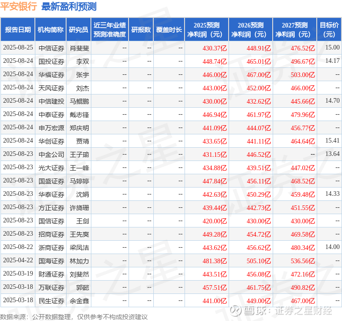
Task: Click the 2026预测净利润 column header
Action: pyautogui.click(x=251, y=30)
